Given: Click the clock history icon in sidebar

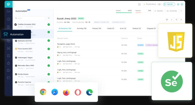Looking at the screenshot, I should pyautogui.click(x=9, y=19).
